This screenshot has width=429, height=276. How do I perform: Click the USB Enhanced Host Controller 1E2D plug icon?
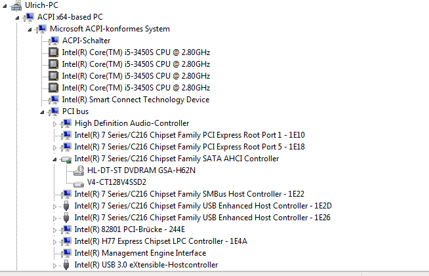click(66, 206)
